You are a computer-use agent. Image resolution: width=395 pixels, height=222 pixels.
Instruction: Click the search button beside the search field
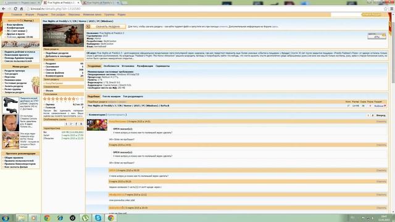click(x=372, y=15)
